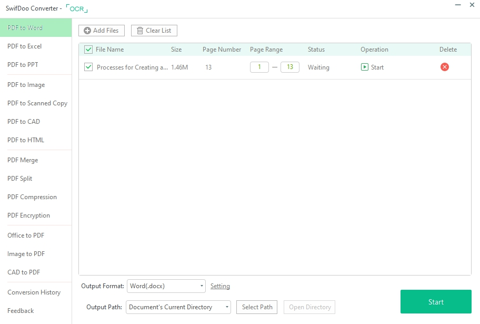480x324 pixels.
Task: Click the Delete column header
Action: point(448,50)
